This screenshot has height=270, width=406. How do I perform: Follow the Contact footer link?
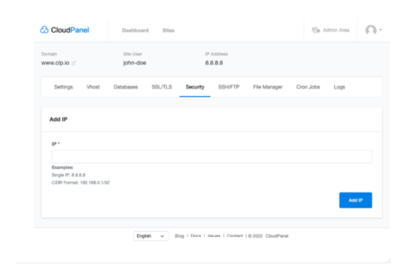235,236
